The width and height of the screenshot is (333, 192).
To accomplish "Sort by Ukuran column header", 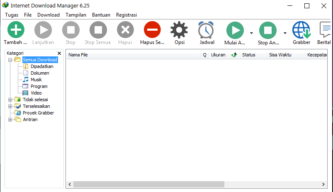I will point(224,55).
